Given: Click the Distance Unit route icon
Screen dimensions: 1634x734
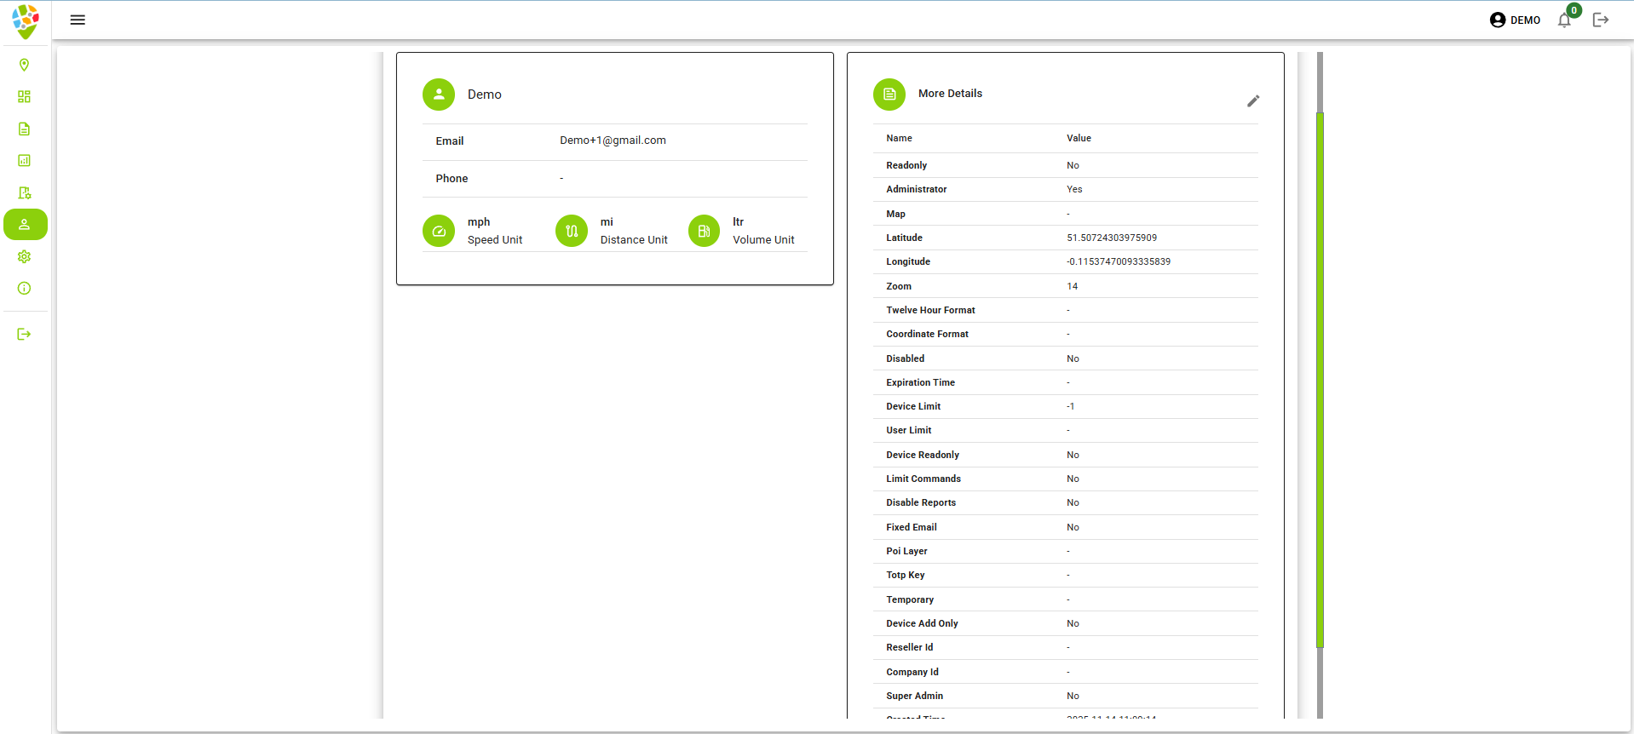Looking at the screenshot, I should click(572, 231).
